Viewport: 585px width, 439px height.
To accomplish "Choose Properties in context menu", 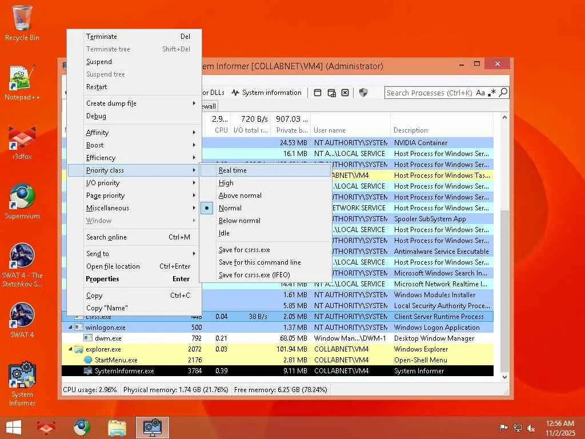I will [x=134, y=279].
